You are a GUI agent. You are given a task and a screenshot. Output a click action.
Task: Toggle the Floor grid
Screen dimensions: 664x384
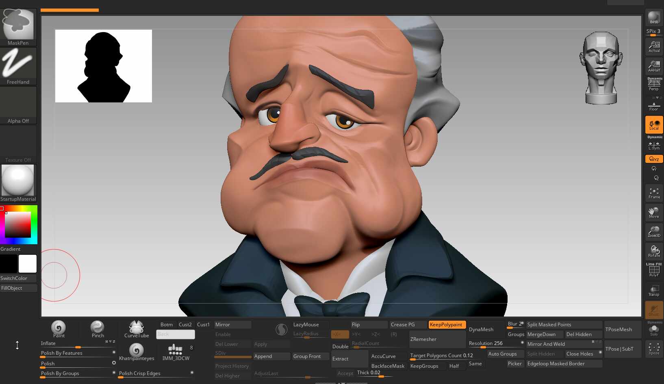pyautogui.click(x=654, y=106)
